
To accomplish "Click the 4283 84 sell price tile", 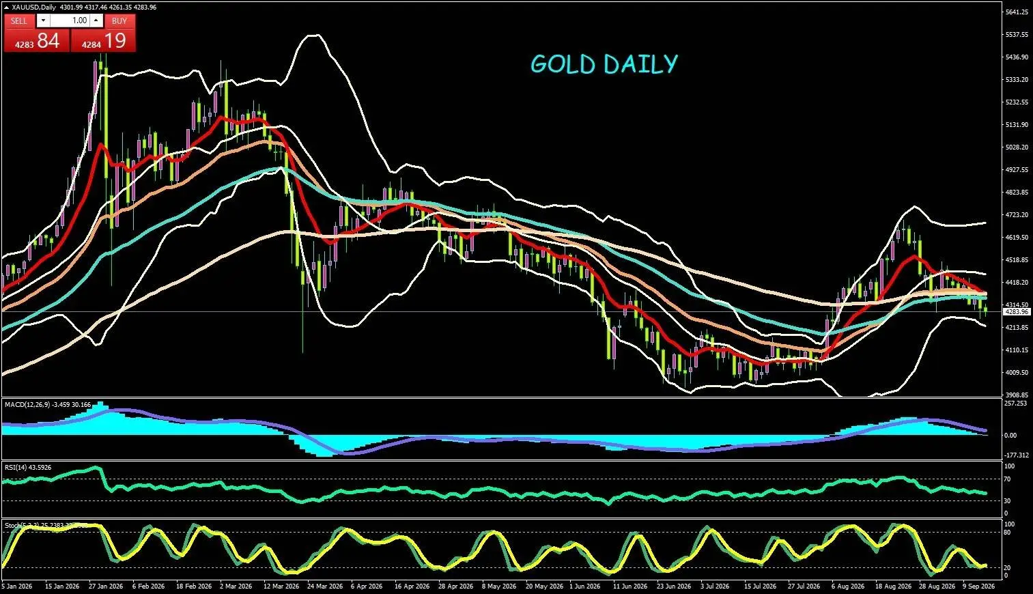I will 36,40.
